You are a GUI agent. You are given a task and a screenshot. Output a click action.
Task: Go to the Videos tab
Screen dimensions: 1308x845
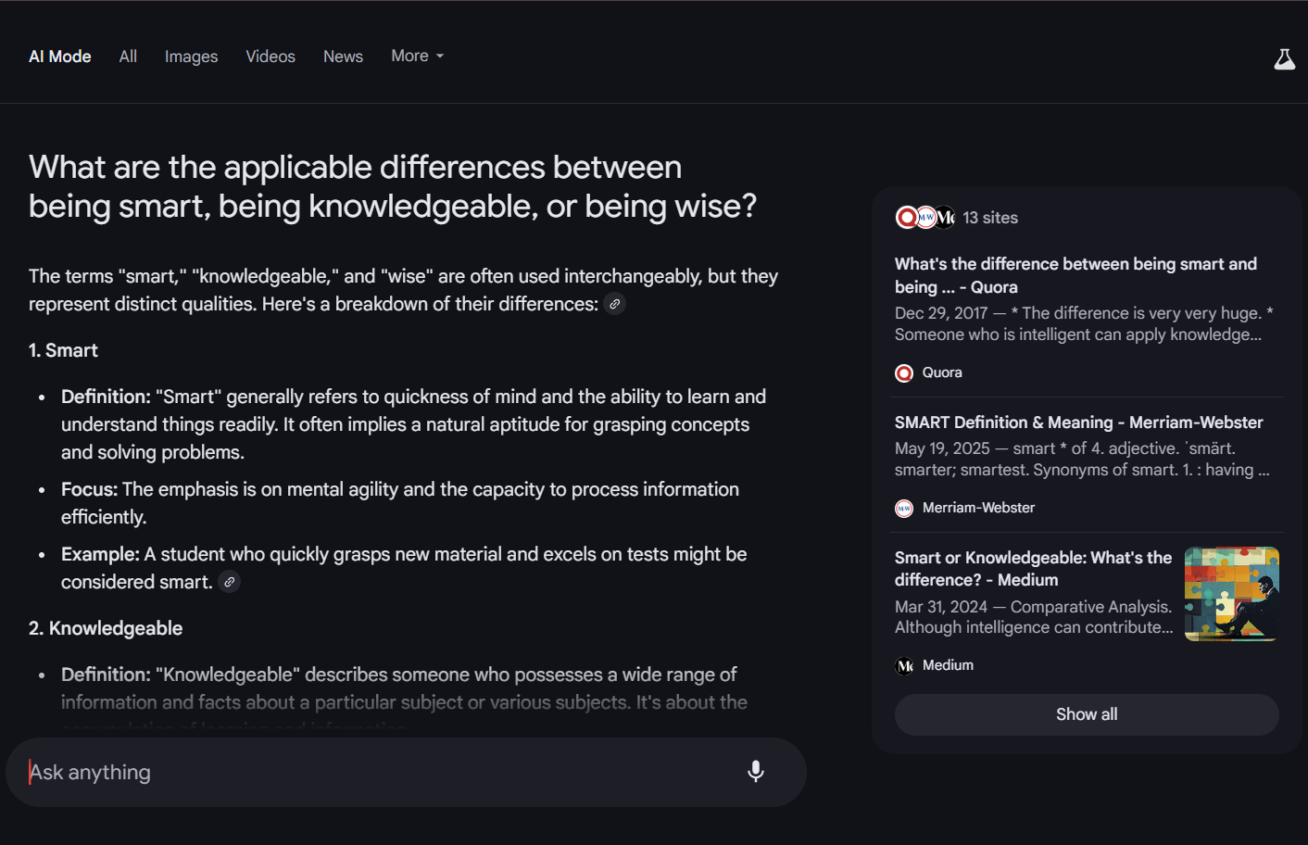pyautogui.click(x=270, y=57)
